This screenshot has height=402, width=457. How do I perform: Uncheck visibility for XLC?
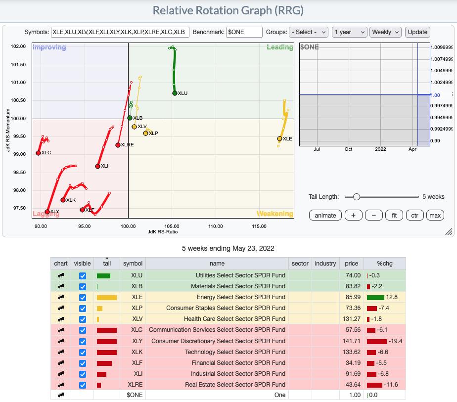[83, 330]
